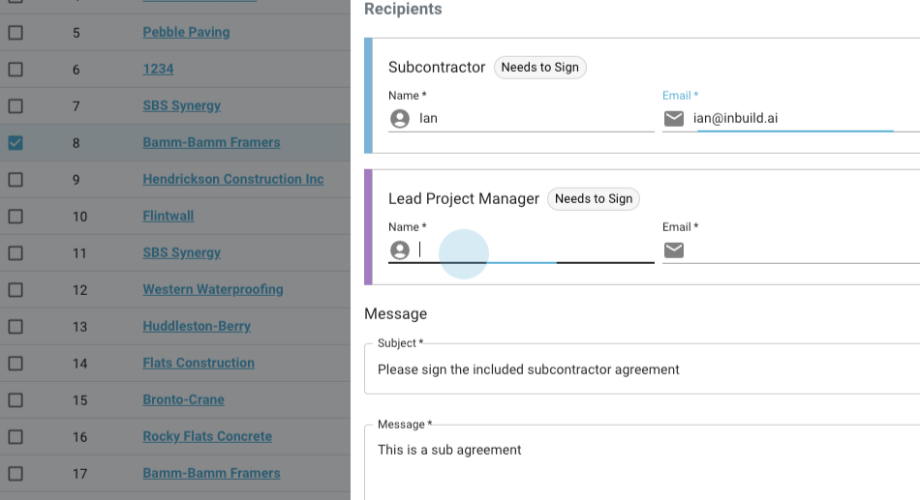Open the Hendrickson Construction Inc link

232,179
